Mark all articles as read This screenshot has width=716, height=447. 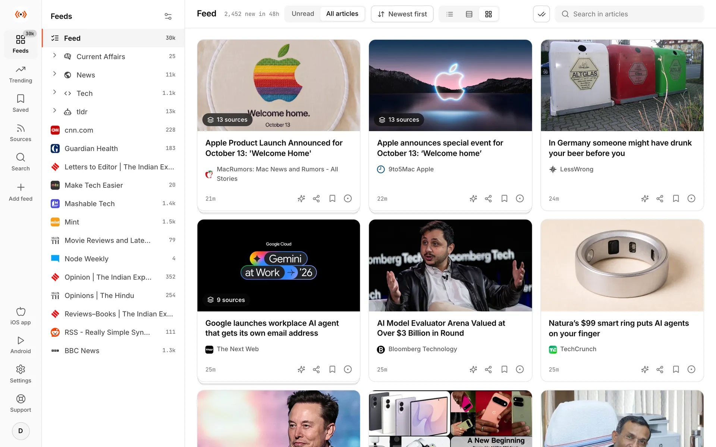[541, 14]
